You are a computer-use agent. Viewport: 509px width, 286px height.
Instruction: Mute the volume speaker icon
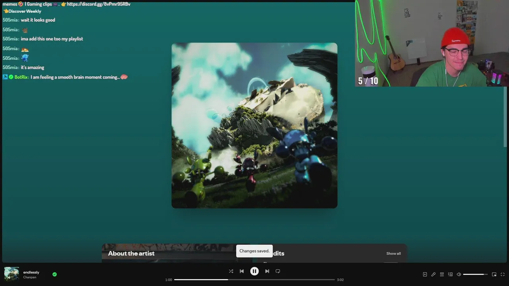click(459, 274)
